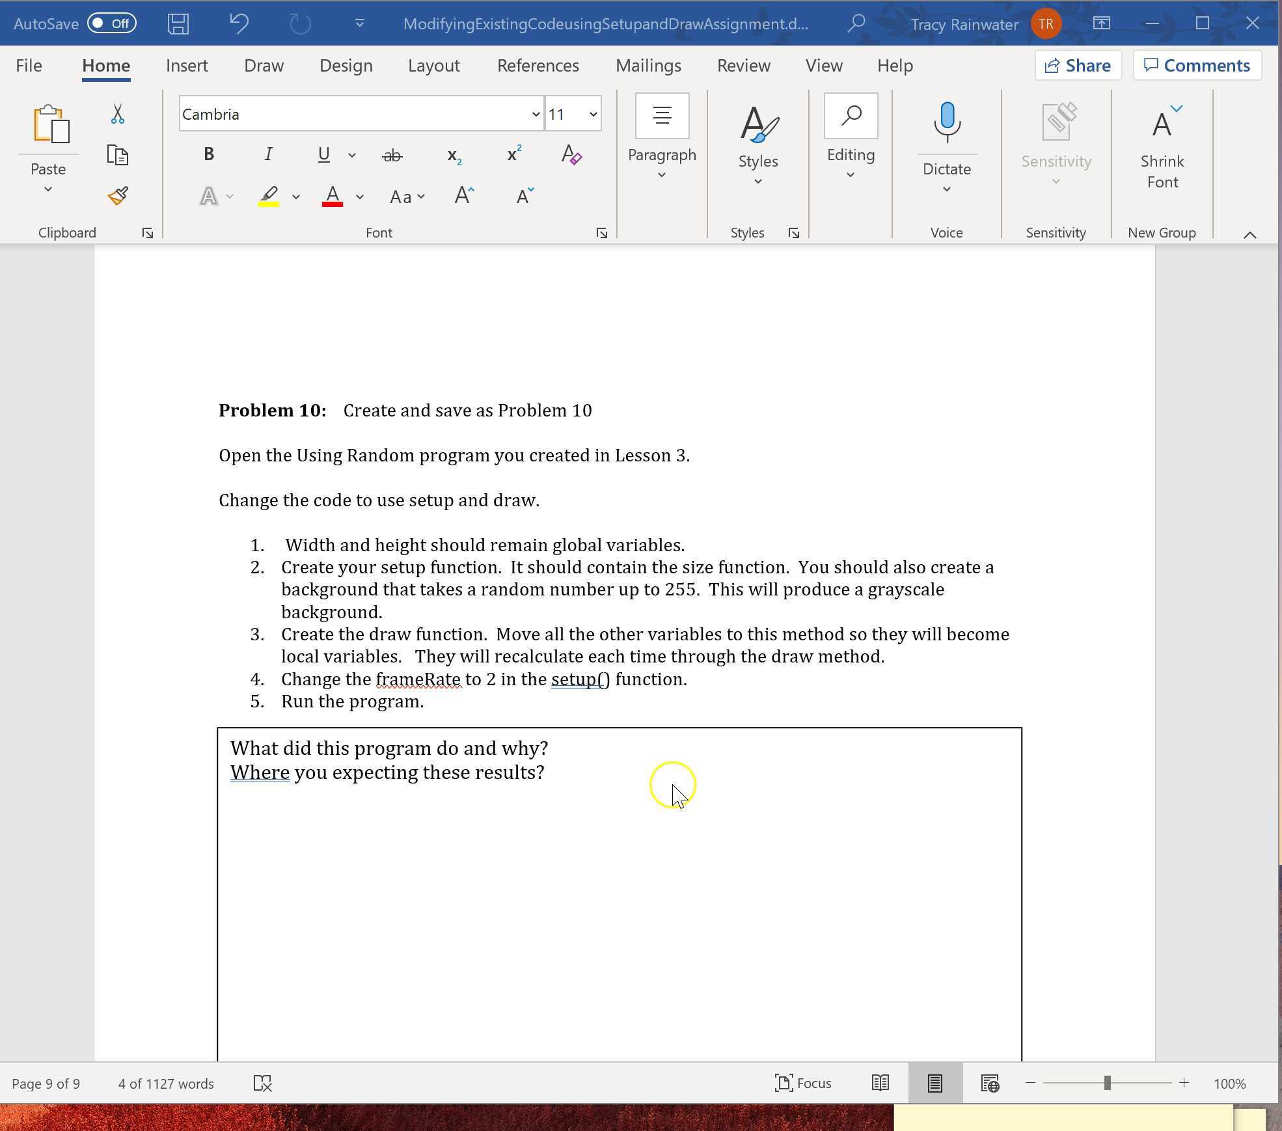
Task: Select the Format Painter icon
Action: pos(117,195)
